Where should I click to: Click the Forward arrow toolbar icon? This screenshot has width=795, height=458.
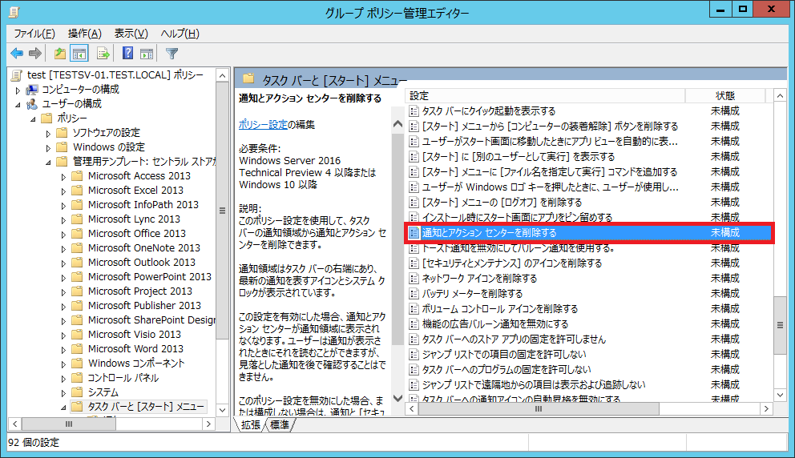(35, 53)
